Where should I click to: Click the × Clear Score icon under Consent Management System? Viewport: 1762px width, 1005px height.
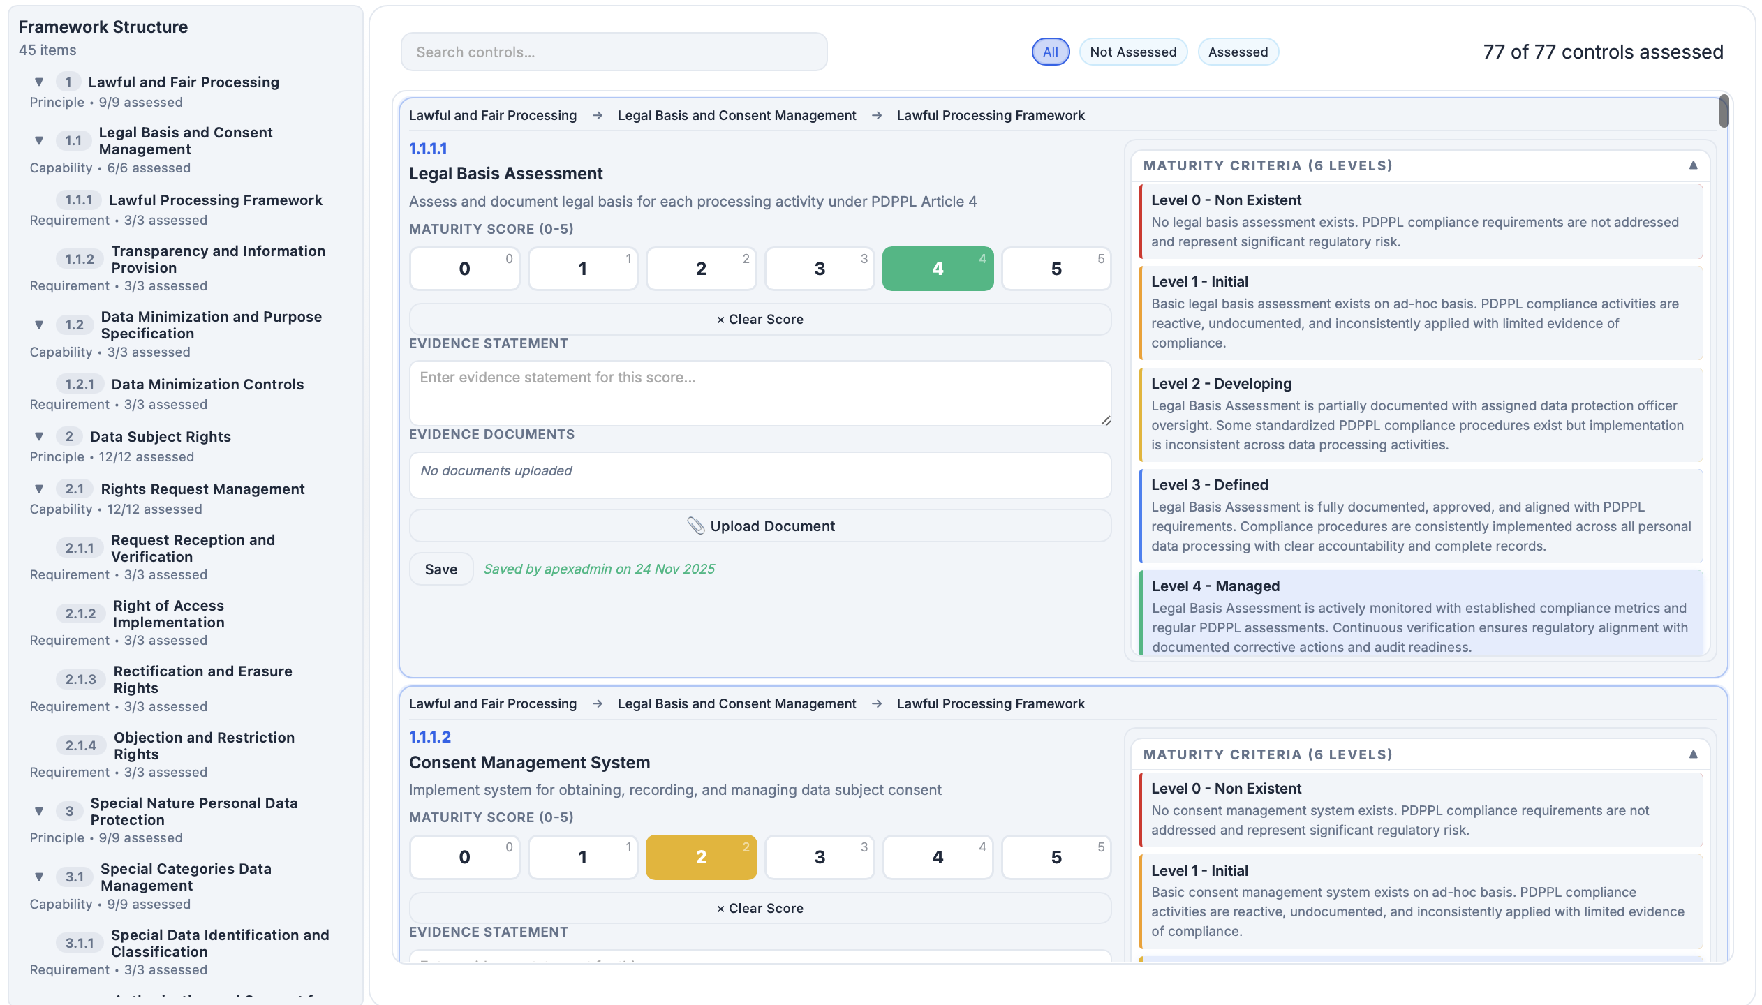point(720,908)
